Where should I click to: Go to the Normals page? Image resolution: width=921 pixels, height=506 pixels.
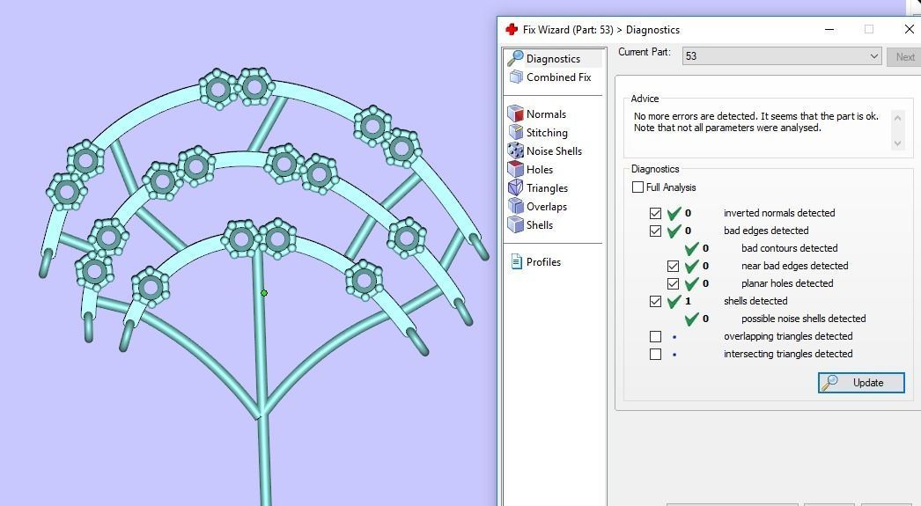[x=546, y=114]
